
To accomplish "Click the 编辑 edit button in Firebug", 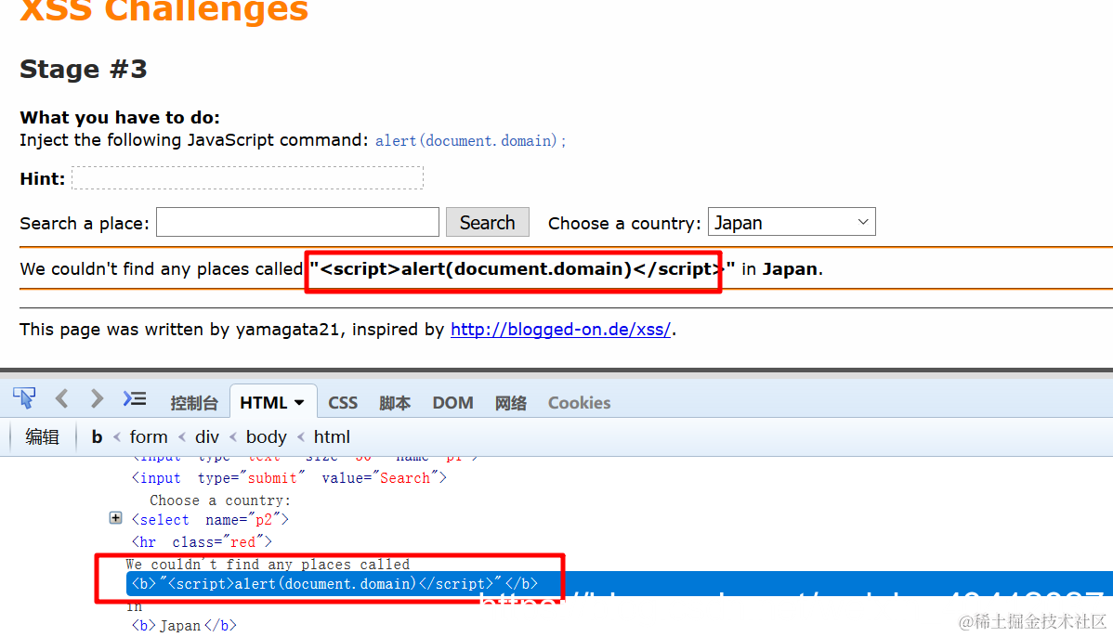I will pos(42,436).
